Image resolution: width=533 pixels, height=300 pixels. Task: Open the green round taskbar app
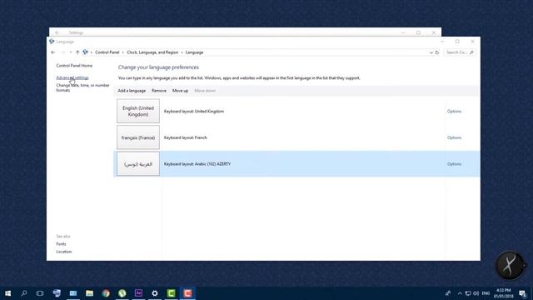(x=122, y=293)
